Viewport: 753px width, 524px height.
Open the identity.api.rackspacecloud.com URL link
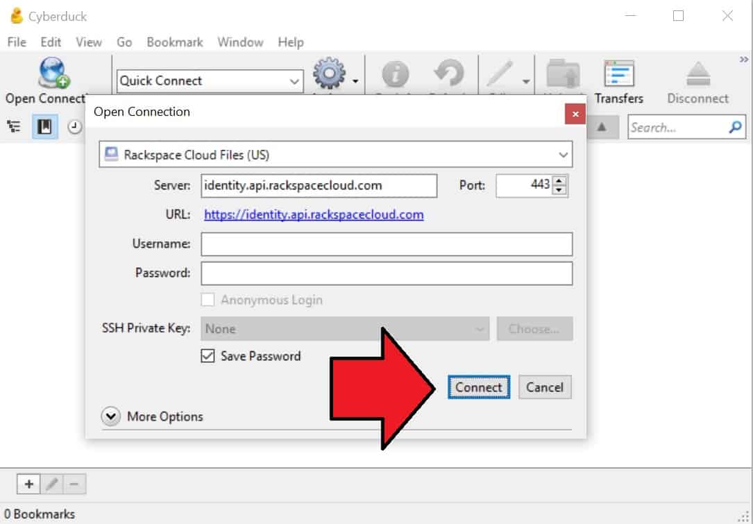pyautogui.click(x=314, y=214)
